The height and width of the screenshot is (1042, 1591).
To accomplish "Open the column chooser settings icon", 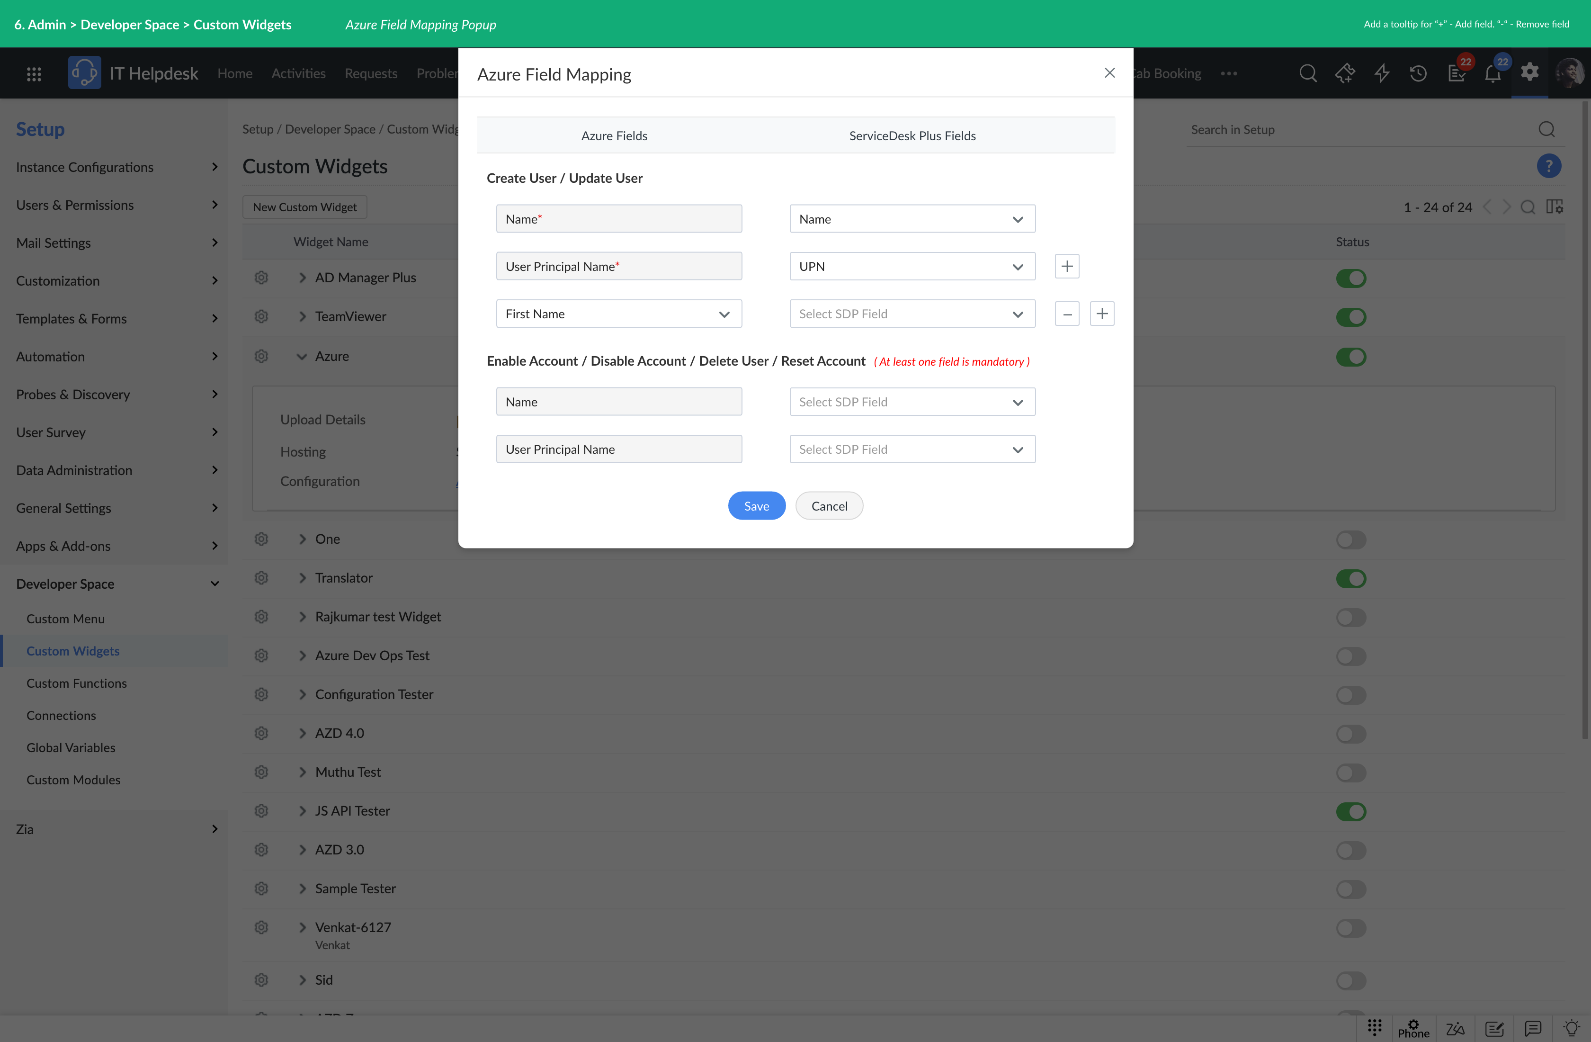I will [x=1554, y=207].
